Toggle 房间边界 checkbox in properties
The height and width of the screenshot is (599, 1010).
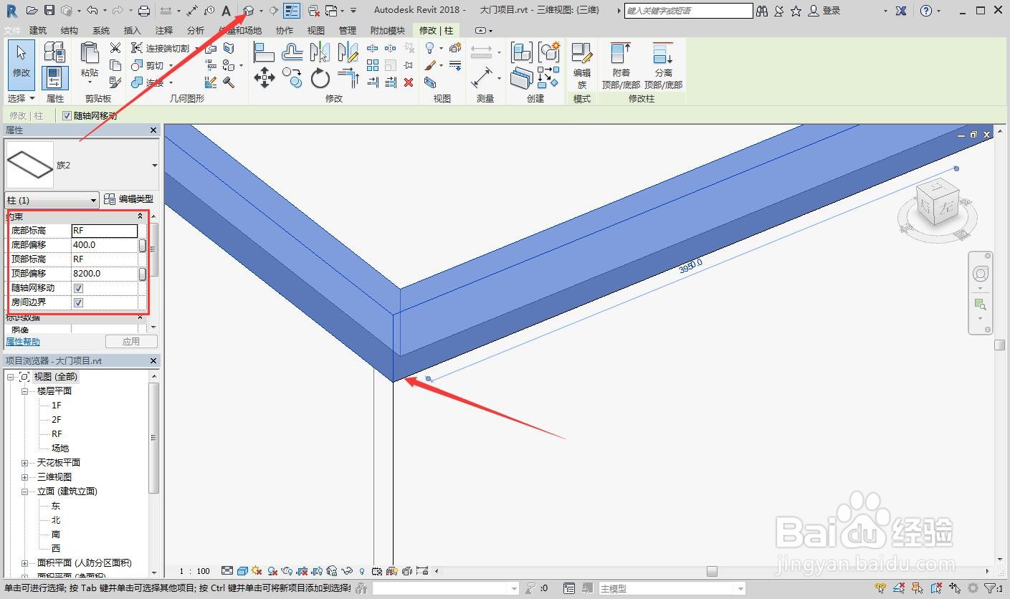[x=79, y=302]
